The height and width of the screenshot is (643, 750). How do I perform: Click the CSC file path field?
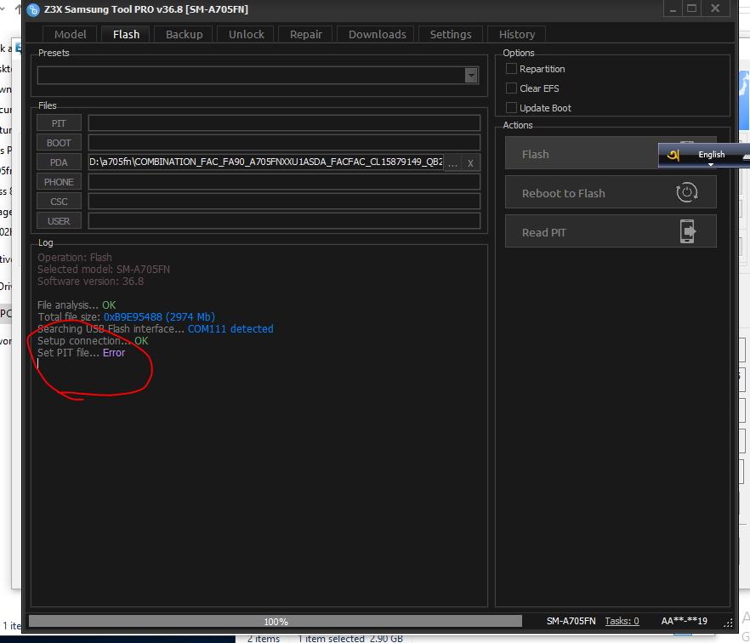coord(284,202)
